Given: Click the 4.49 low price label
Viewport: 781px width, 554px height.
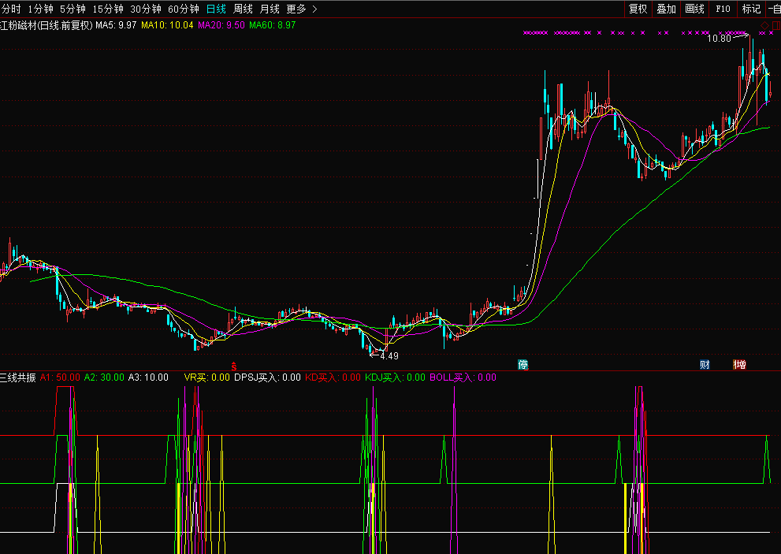Looking at the screenshot, I should point(389,355).
